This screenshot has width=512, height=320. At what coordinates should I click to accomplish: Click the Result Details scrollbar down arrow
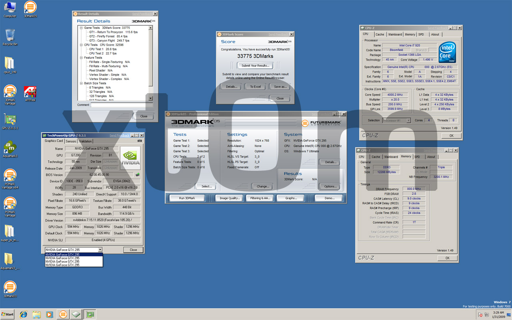tap(150, 98)
